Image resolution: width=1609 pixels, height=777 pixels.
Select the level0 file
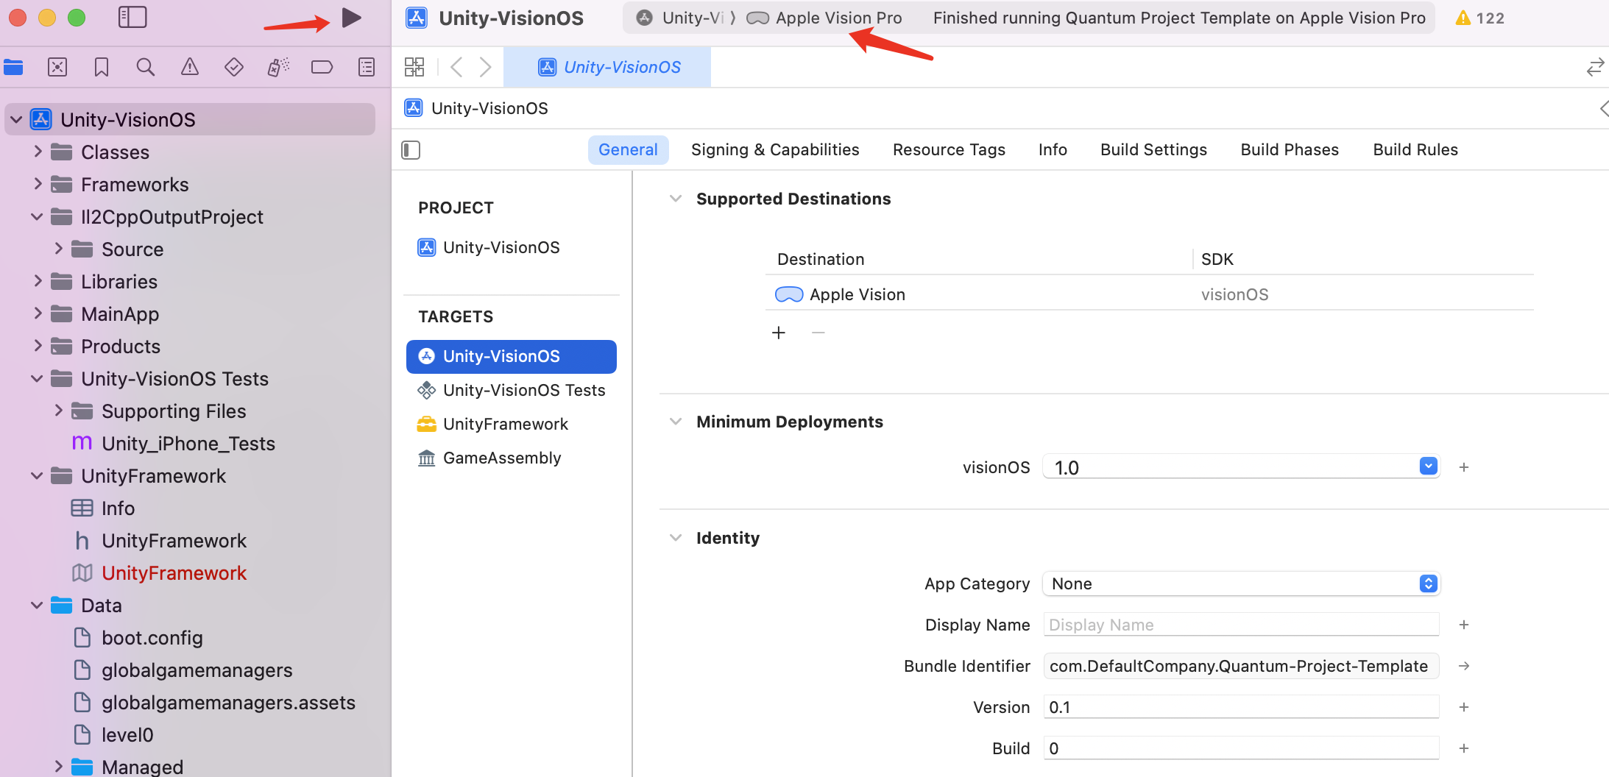(x=114, y=734)
